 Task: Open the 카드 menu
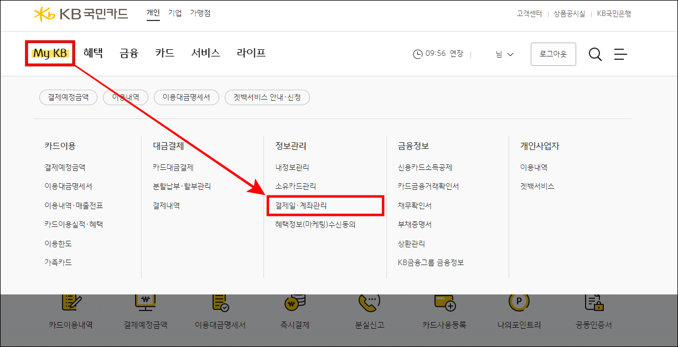tap(164, 53)
